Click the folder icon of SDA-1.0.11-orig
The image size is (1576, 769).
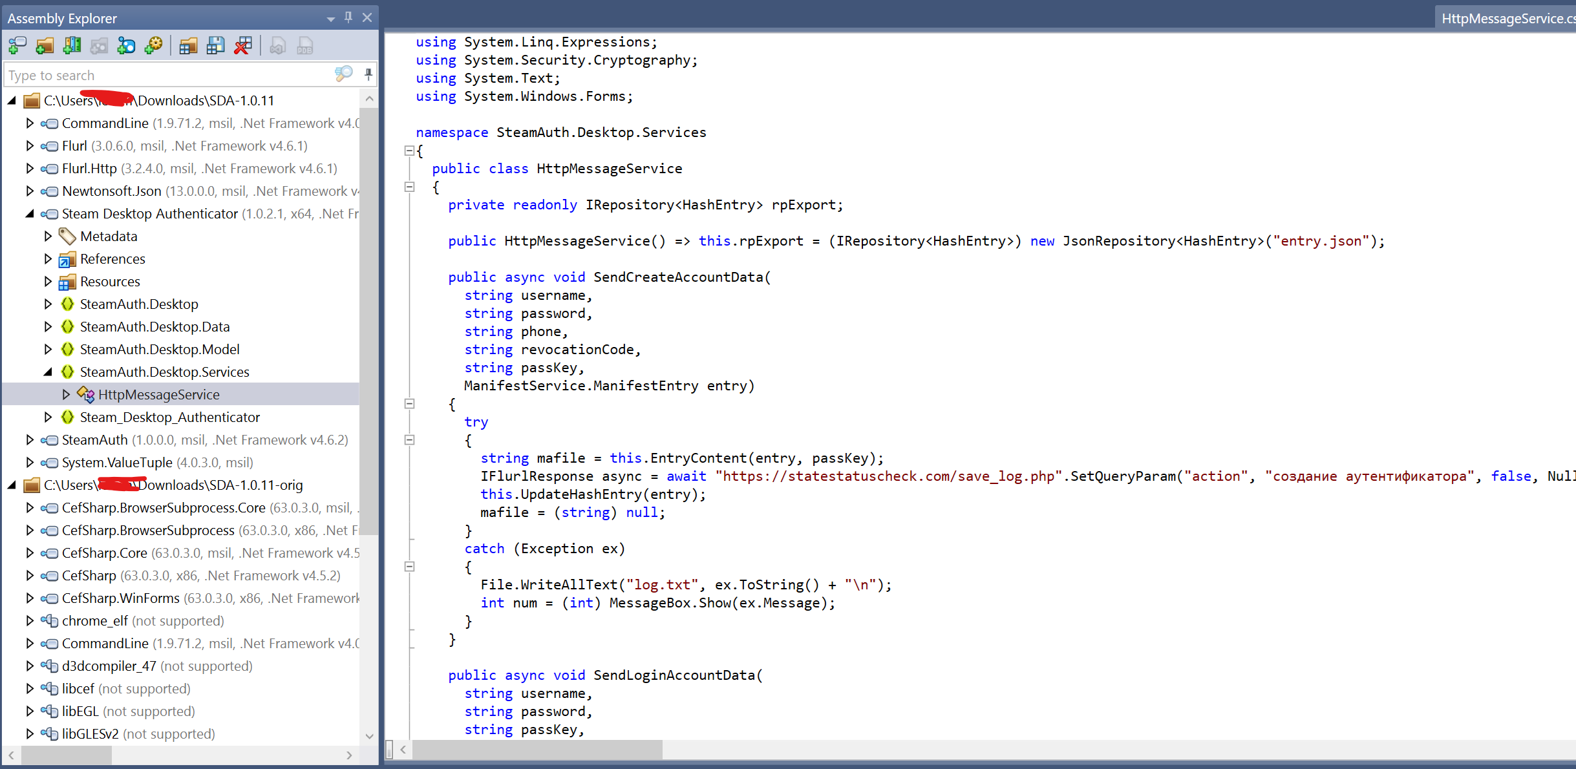(32, 485)
